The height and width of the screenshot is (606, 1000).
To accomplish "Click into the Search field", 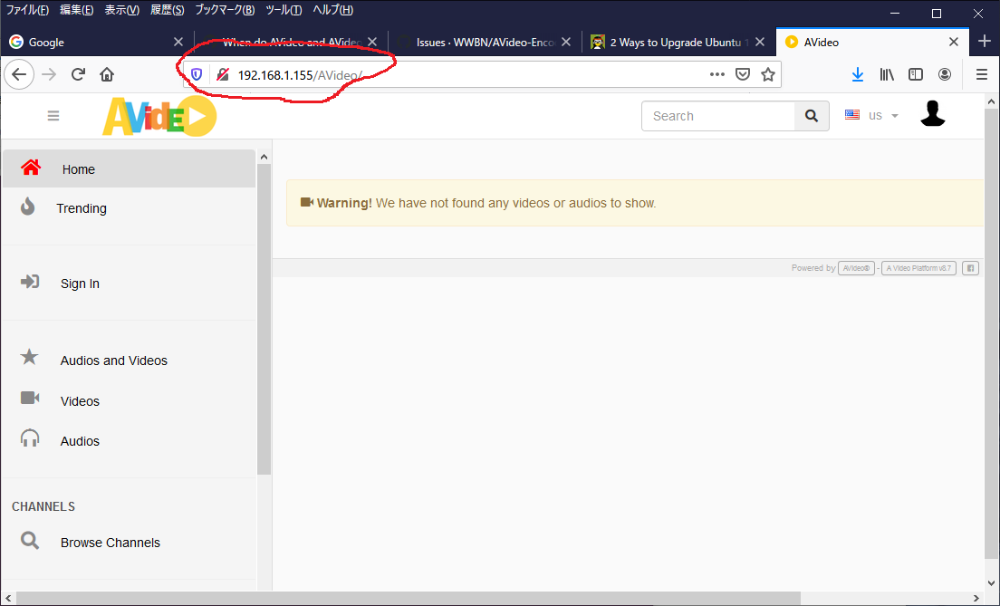I will pos(718,116).
